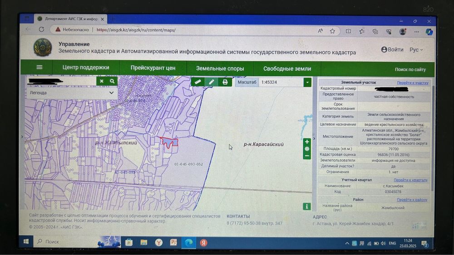Image resolution: width=454 pixels, height=255 pixels.
Task: Add page to favorites star icon
Action: [332, 31]
